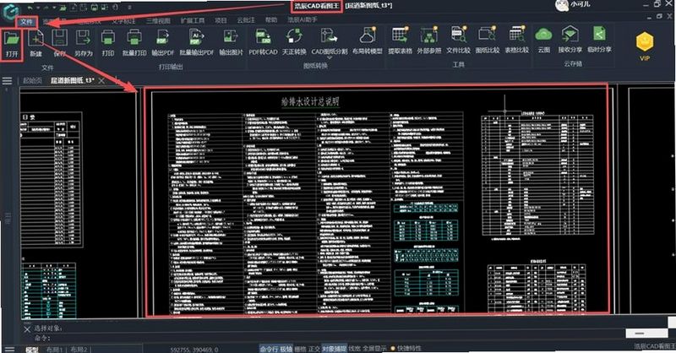This screenshot has width=676, height=353.
Task: Open a drawing with 打开 icon
Action: (12, 45)
